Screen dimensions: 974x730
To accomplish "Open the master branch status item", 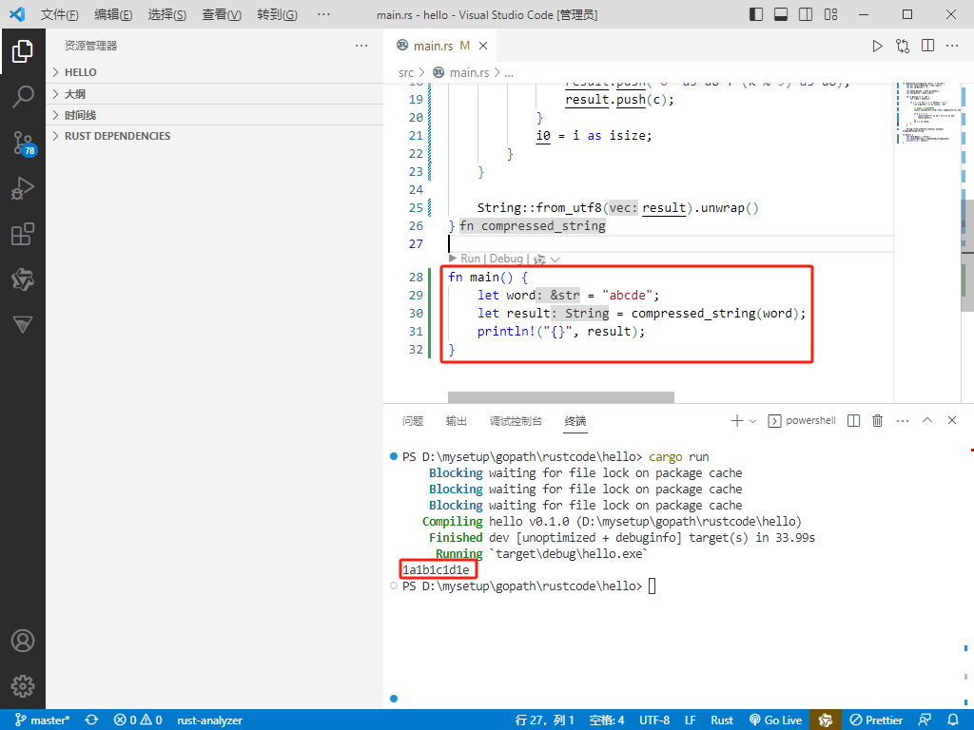I will pyautogui.click(x=42, y=720).
